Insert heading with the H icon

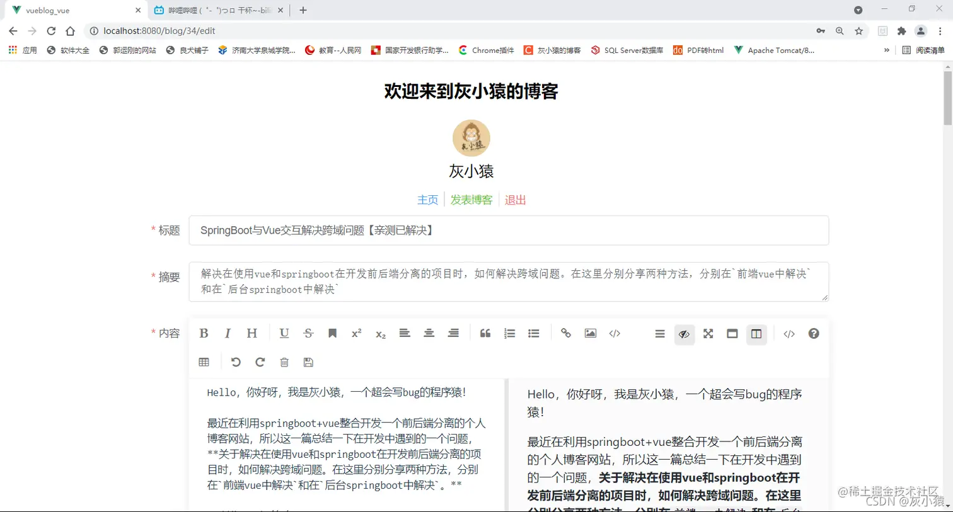[251, 333]
